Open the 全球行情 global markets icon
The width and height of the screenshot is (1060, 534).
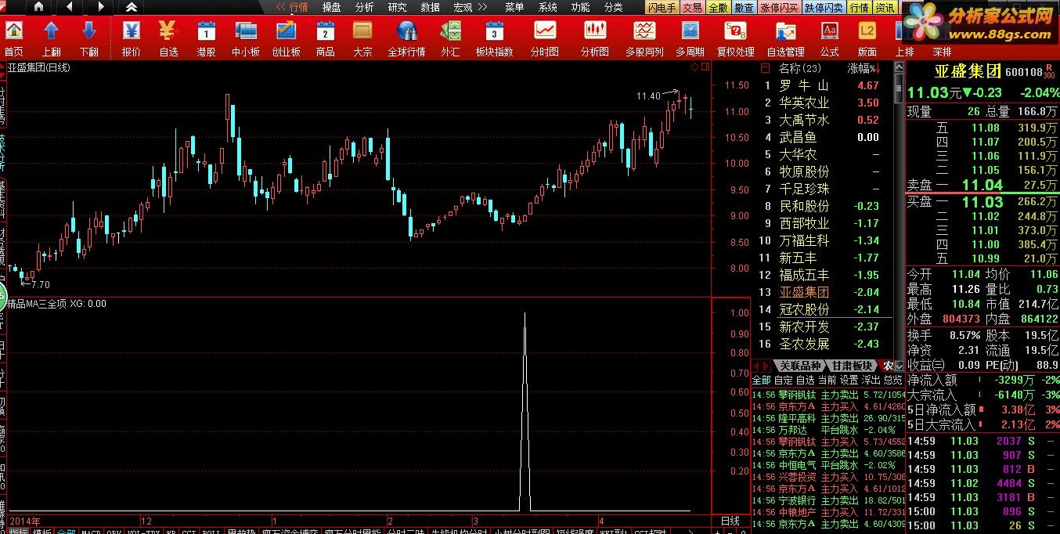(x=406, y=39)
